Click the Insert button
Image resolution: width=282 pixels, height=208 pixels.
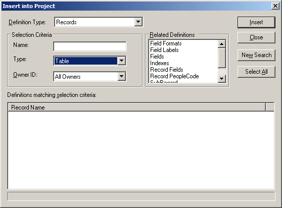[x=256, y=22]
